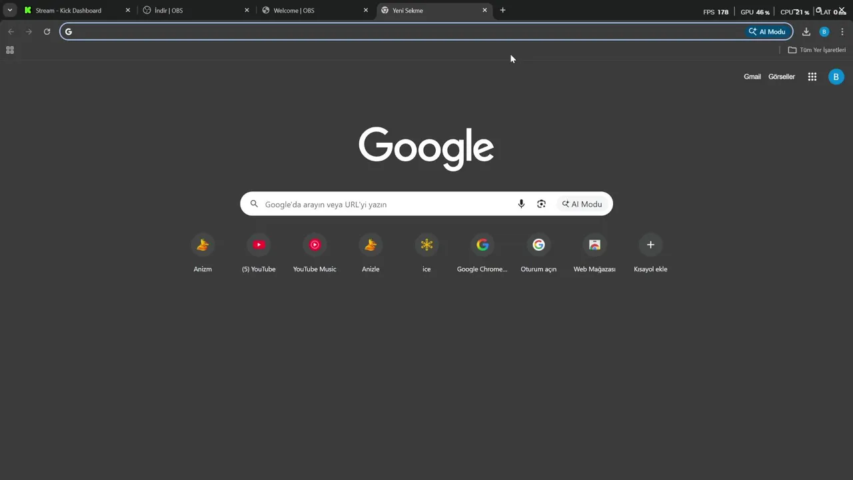Reload the page
The image size is (853, 480).
pos(47,31)
